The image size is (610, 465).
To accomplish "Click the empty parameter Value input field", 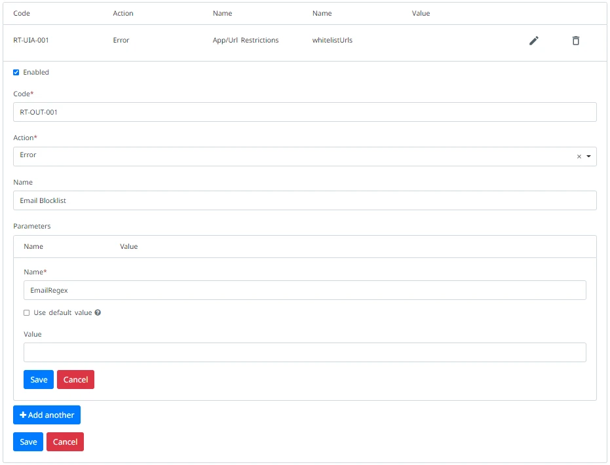I will tap(305, 352).
